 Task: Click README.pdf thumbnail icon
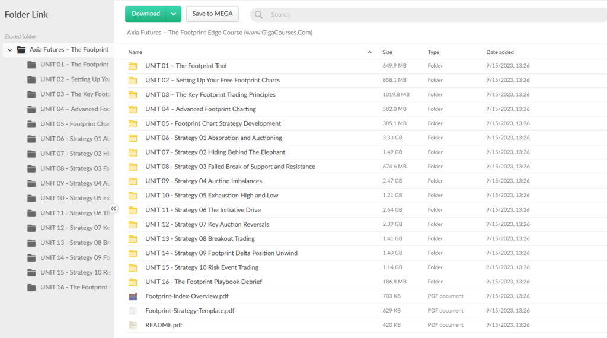133,325
